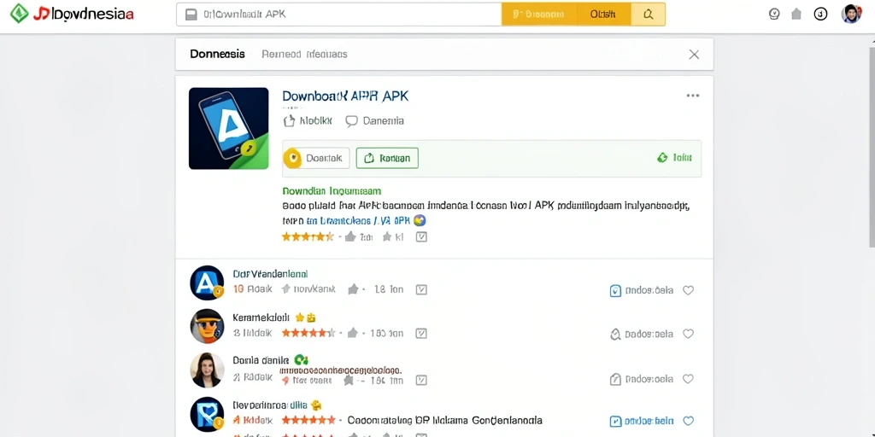Close the panel with the X icon
Image resolution: width=875 pixels, height=437 pixels.
694,54
